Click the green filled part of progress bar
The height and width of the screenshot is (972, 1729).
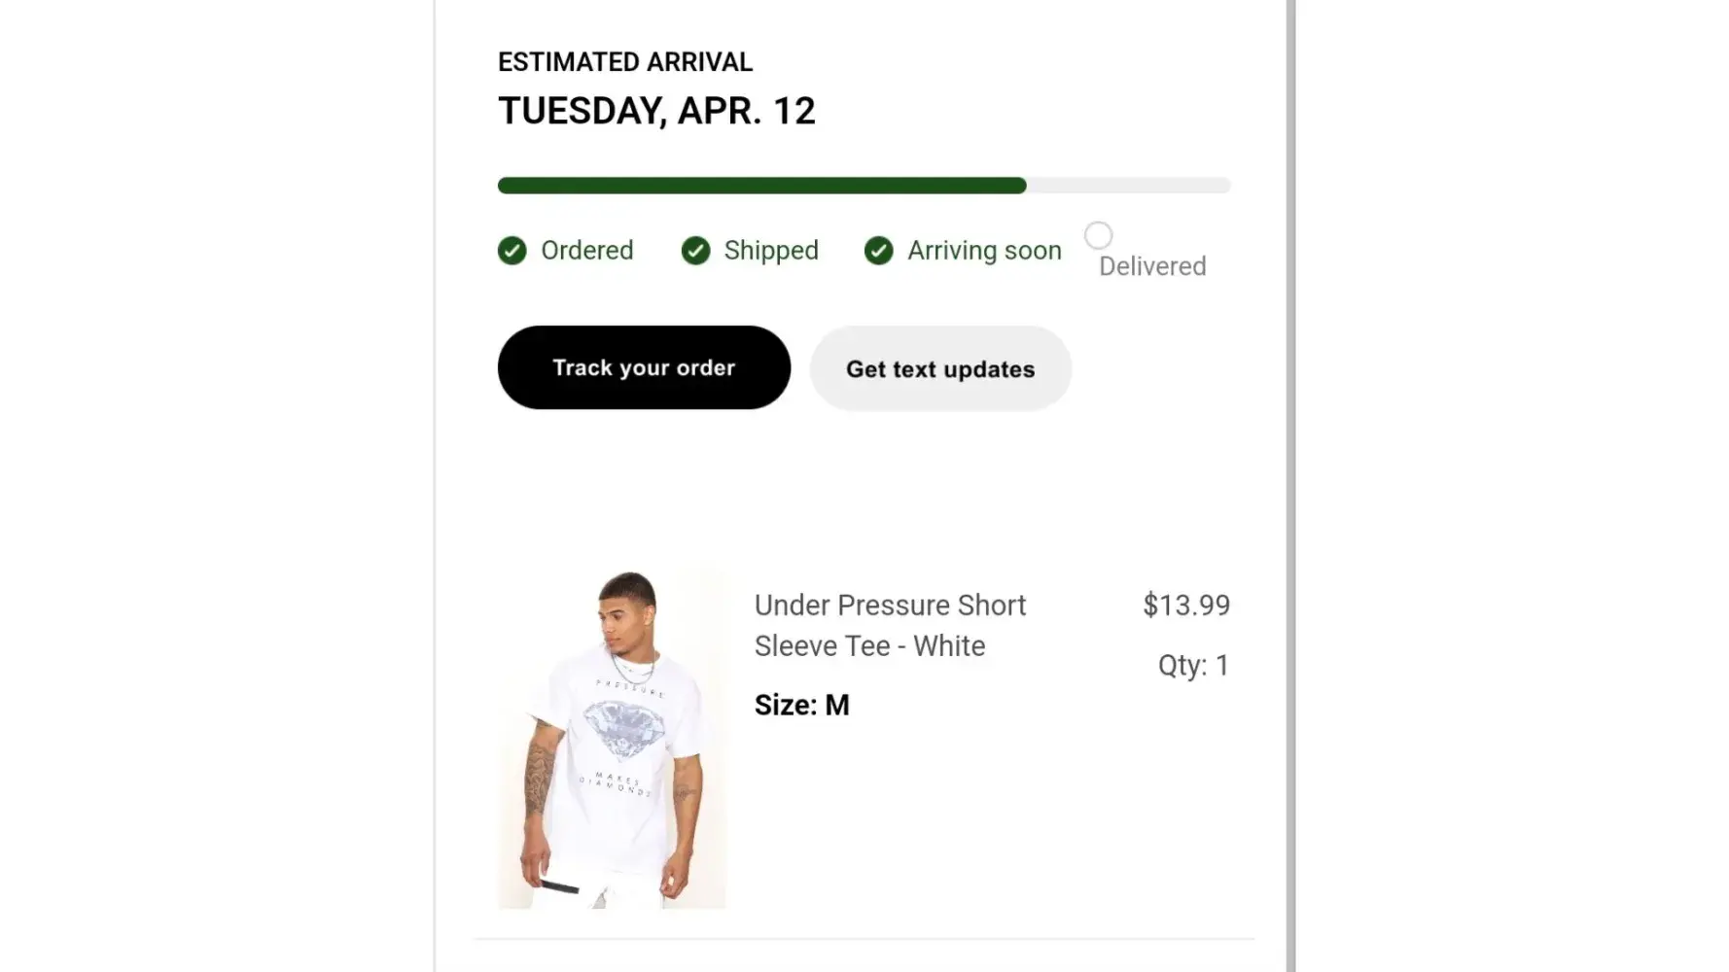coord(761,186)
